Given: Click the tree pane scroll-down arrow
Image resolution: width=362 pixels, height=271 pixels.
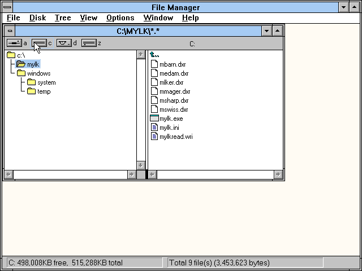Looking at the screenshot, I should (141, 165).
